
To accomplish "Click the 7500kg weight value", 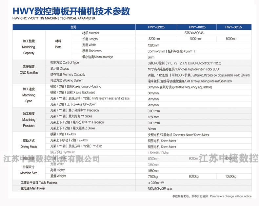I will [153, 177].
